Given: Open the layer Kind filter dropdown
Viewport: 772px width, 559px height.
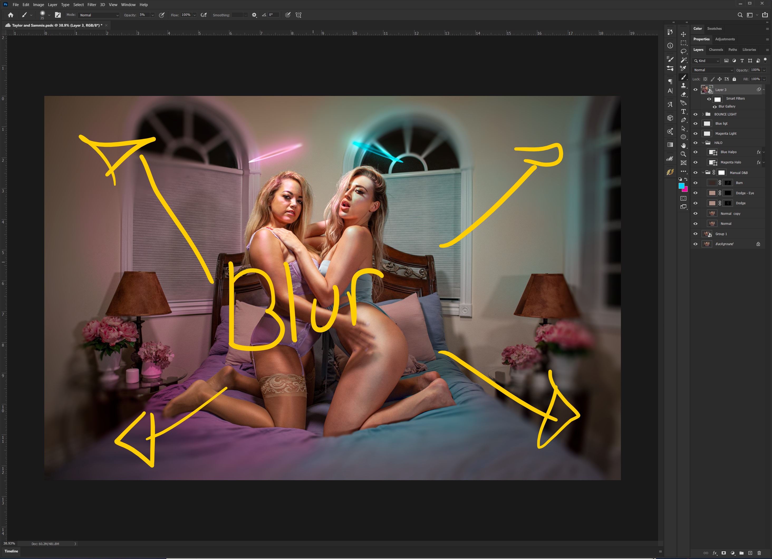Looking at the screenshot, I should 707,61.
